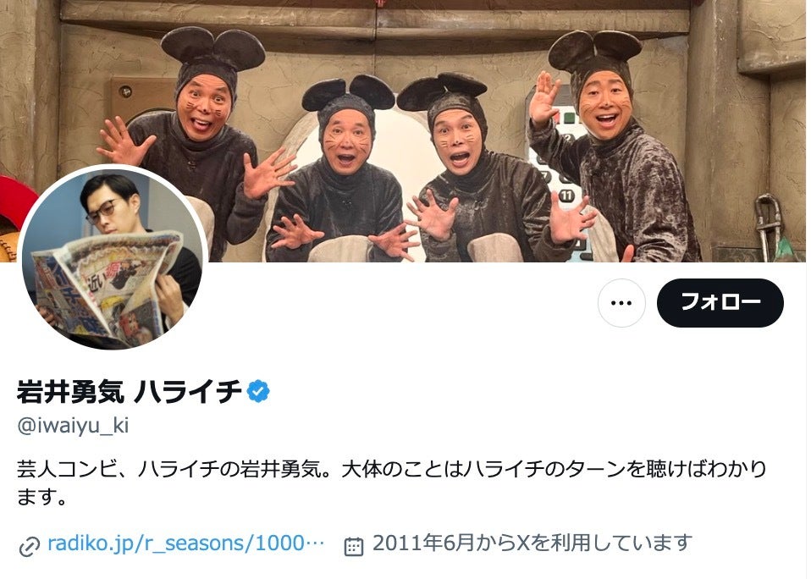The height and width of the screenshot is (579, 811).
Task: Click the chain link icon beside radiko URL
Action: point(29,547)
